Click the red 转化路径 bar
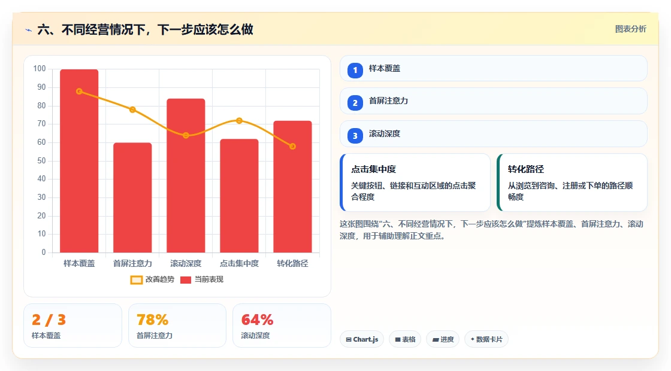The width and height of the screenshot is (671, 371). click(x=293, y=187)
